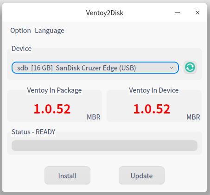Open the Option menu
Viewport: 210px width, 195px height.
click(20, 31)
